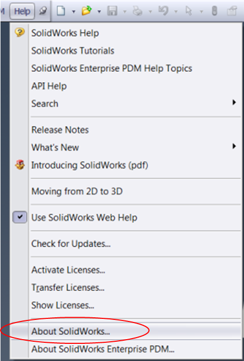Click the pushpin icon beside Help menu
The width and height of the screenshot is (244, 361).
(43, 11)
